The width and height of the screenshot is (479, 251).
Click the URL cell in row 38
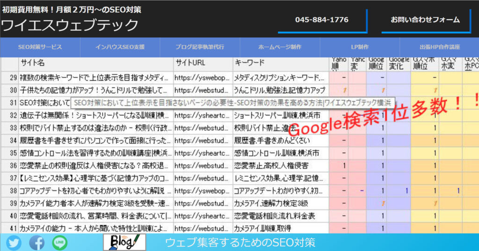[x=203, y=191]
